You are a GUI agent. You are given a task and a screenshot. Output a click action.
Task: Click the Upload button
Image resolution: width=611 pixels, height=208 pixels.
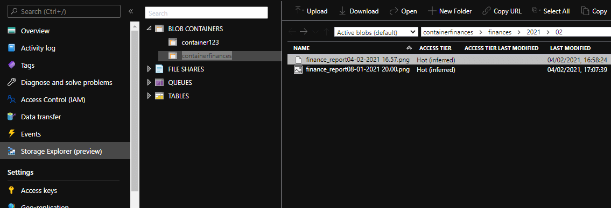pos(311,11)
